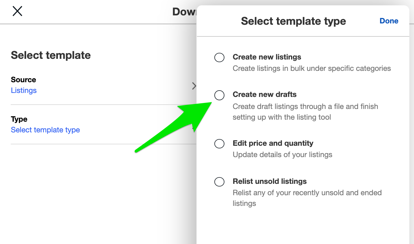Enable the "Relist unsold listings" radio button
Image resolution: width=414 pixels, height=244 pixels.
click(x=219, y=182)
